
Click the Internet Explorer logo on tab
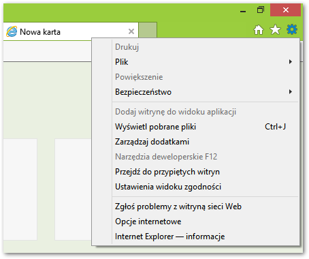(12, 31)
